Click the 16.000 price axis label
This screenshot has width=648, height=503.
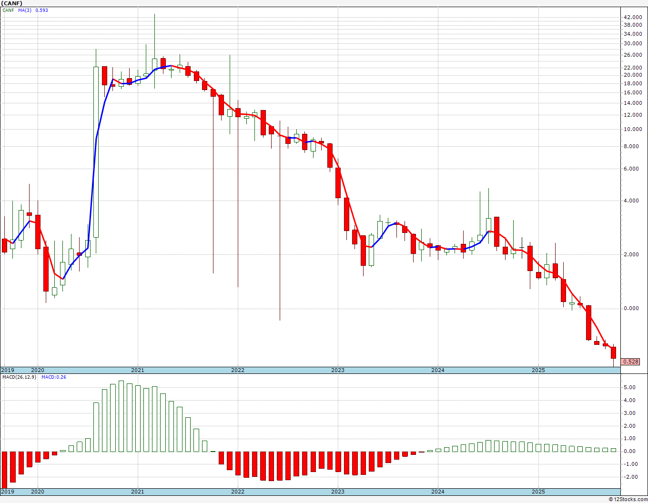[633, 92]
